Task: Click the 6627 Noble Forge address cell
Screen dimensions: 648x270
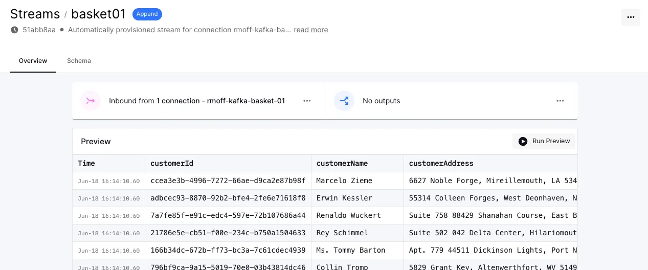Action: [491, 181]
